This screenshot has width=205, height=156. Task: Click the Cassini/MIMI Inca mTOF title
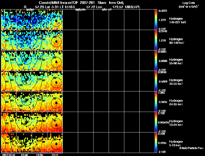(x=56, y=2)
